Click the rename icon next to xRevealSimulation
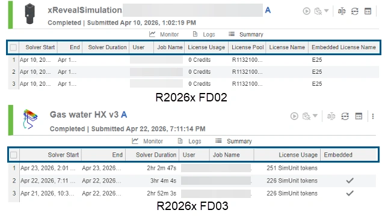Screen dimensions: 385x216 [342, 11]
